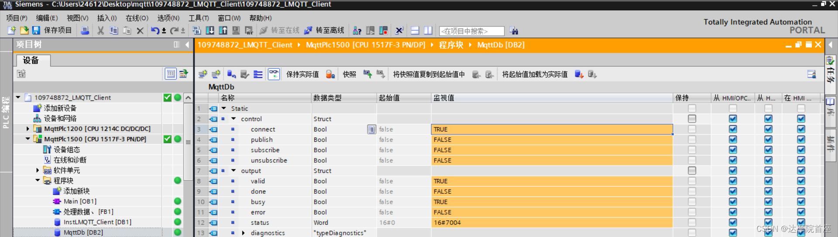The height and width of the screenshot is (237, 838).
Task: Uncheck HMI/OPC accessible for valid row
Action: (733, 181)
